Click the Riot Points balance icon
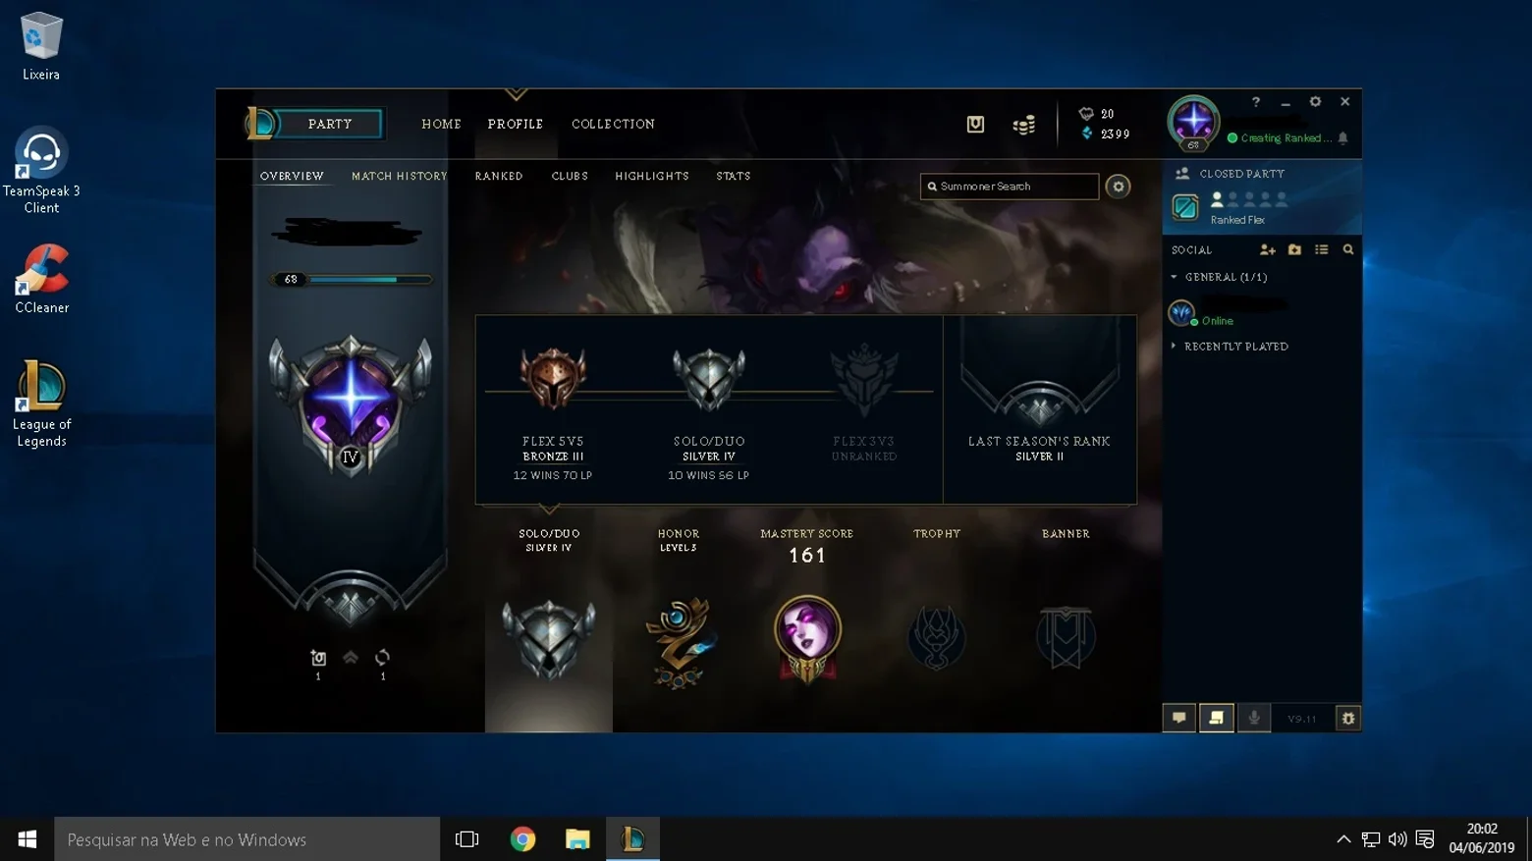 point(1086,114)
